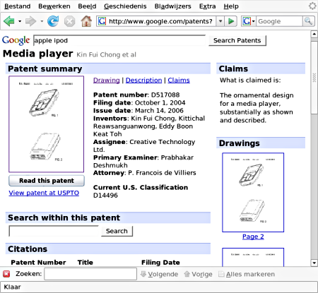
Task: Click the Search button below Search within this patent
Action: tap(117, 231)
